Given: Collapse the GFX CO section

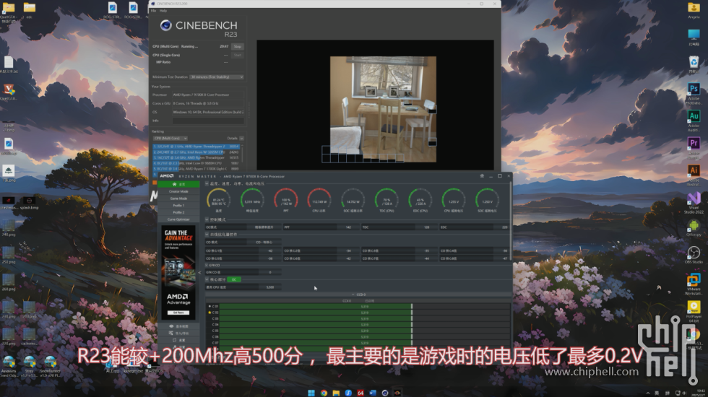Looking at the screenshot, I should (207, 266).
